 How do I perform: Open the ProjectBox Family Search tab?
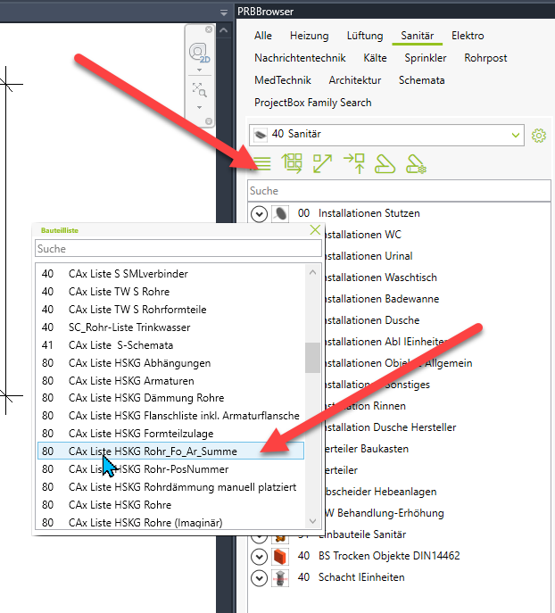(312, 102)
